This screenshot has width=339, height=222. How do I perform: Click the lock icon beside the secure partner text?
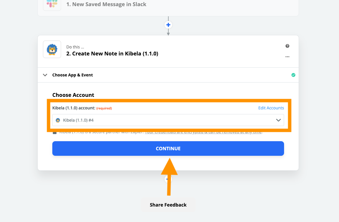tap(54, 133)
